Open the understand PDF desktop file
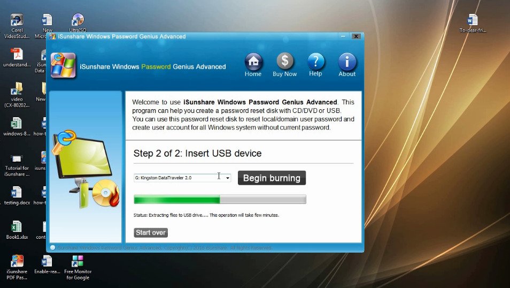The image size is (510, 288). coord(17,57)
